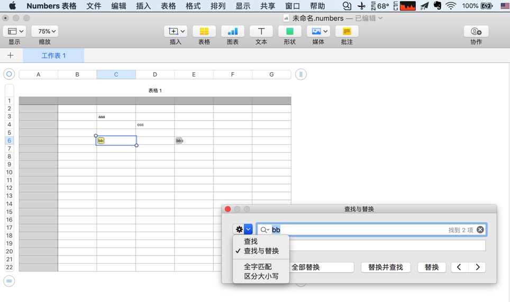Open the 格式 menu

pos(193,6)
